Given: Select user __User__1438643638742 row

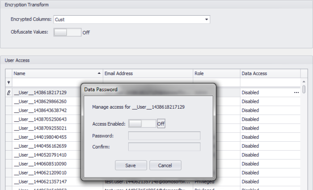Looking at the screenshot, I should [x=153, y=110].
